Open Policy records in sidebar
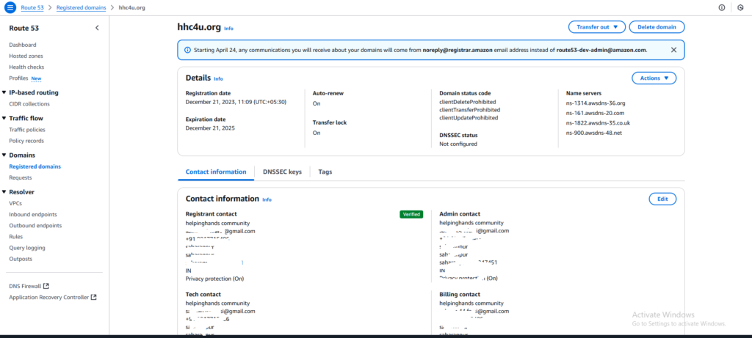This screenshot has width=752, height=338. pos(26,141)
